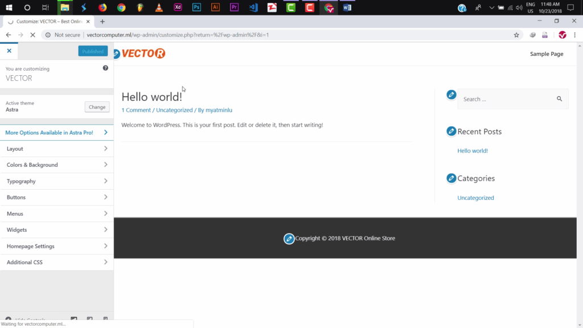Open the customizer help icon
This screenshot has width=583, height=328.
pos(105,68)
